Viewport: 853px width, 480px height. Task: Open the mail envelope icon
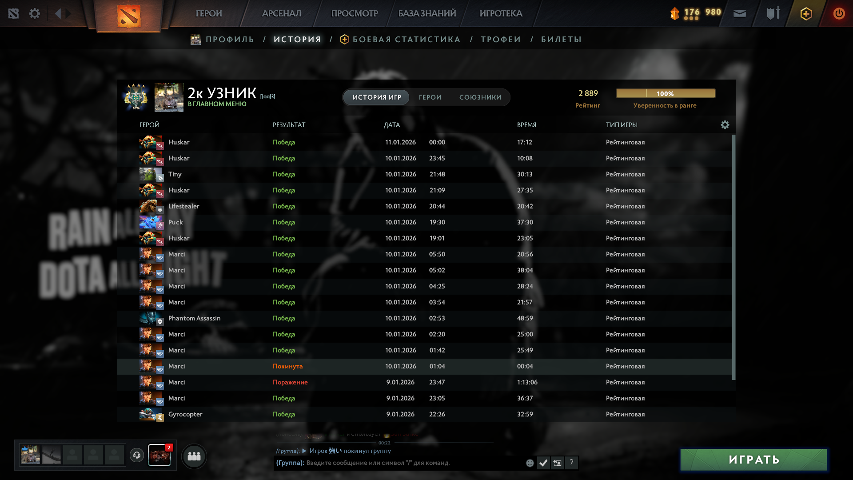coord(740,13)
